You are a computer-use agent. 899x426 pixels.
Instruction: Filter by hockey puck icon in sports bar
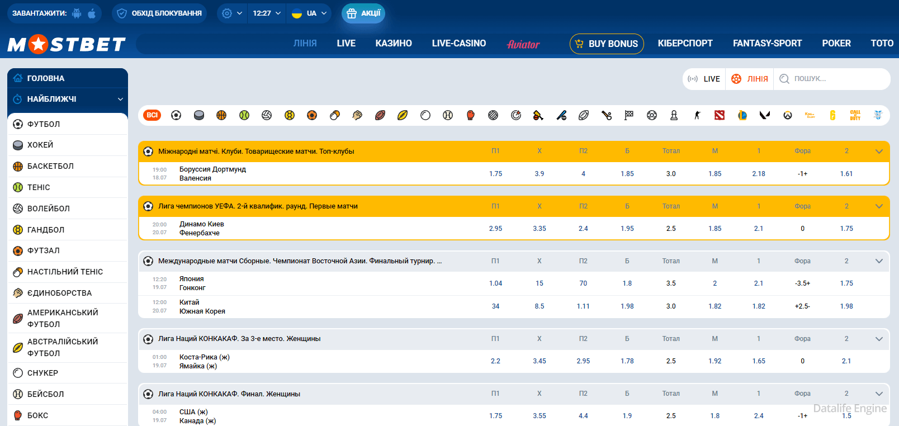coord(198,115)
